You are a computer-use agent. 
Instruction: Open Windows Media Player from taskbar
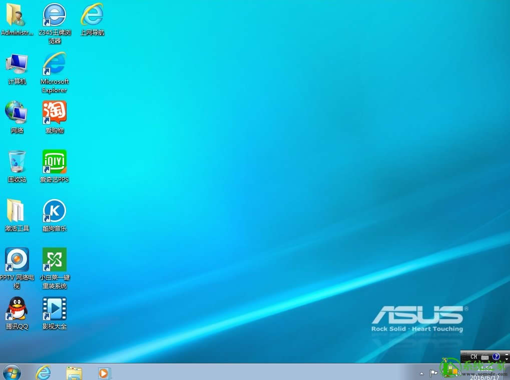[104, 372]
